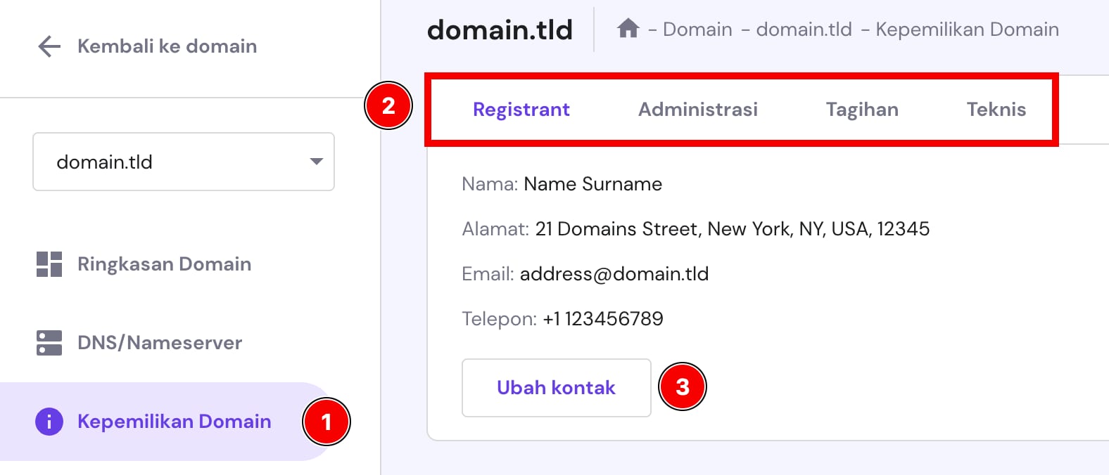Click the Kepemilikan Domain breadcrumb text
Image resolution: width=1109 pixels, height=475 pixels.
point(967,30)
